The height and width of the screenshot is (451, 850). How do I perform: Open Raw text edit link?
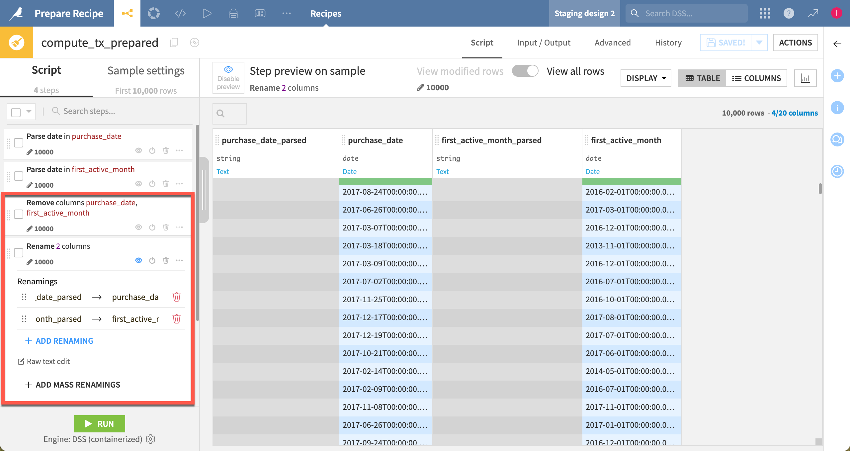click(43, 361)
